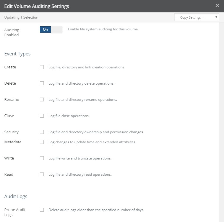Enable the Create event checkbox
The image size is (224, 222).
click(x=42, y=67)
